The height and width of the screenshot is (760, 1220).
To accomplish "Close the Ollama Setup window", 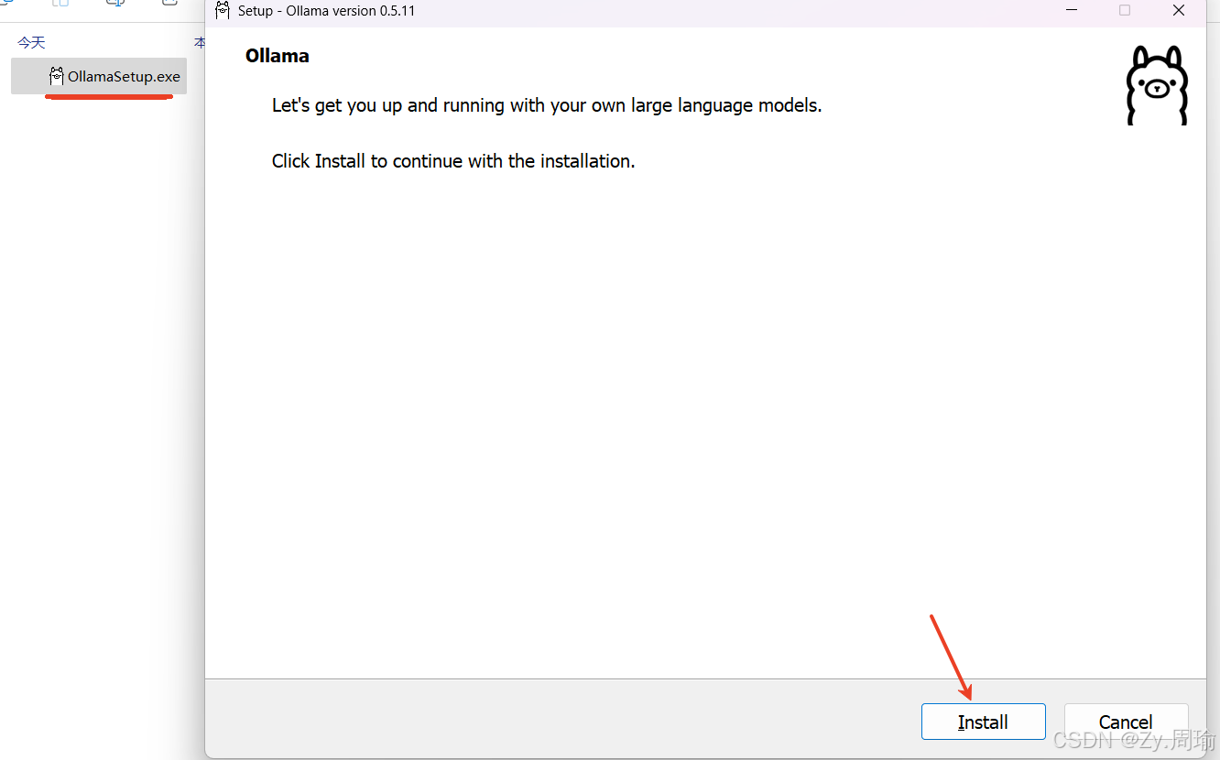I will click(1179, 11).
